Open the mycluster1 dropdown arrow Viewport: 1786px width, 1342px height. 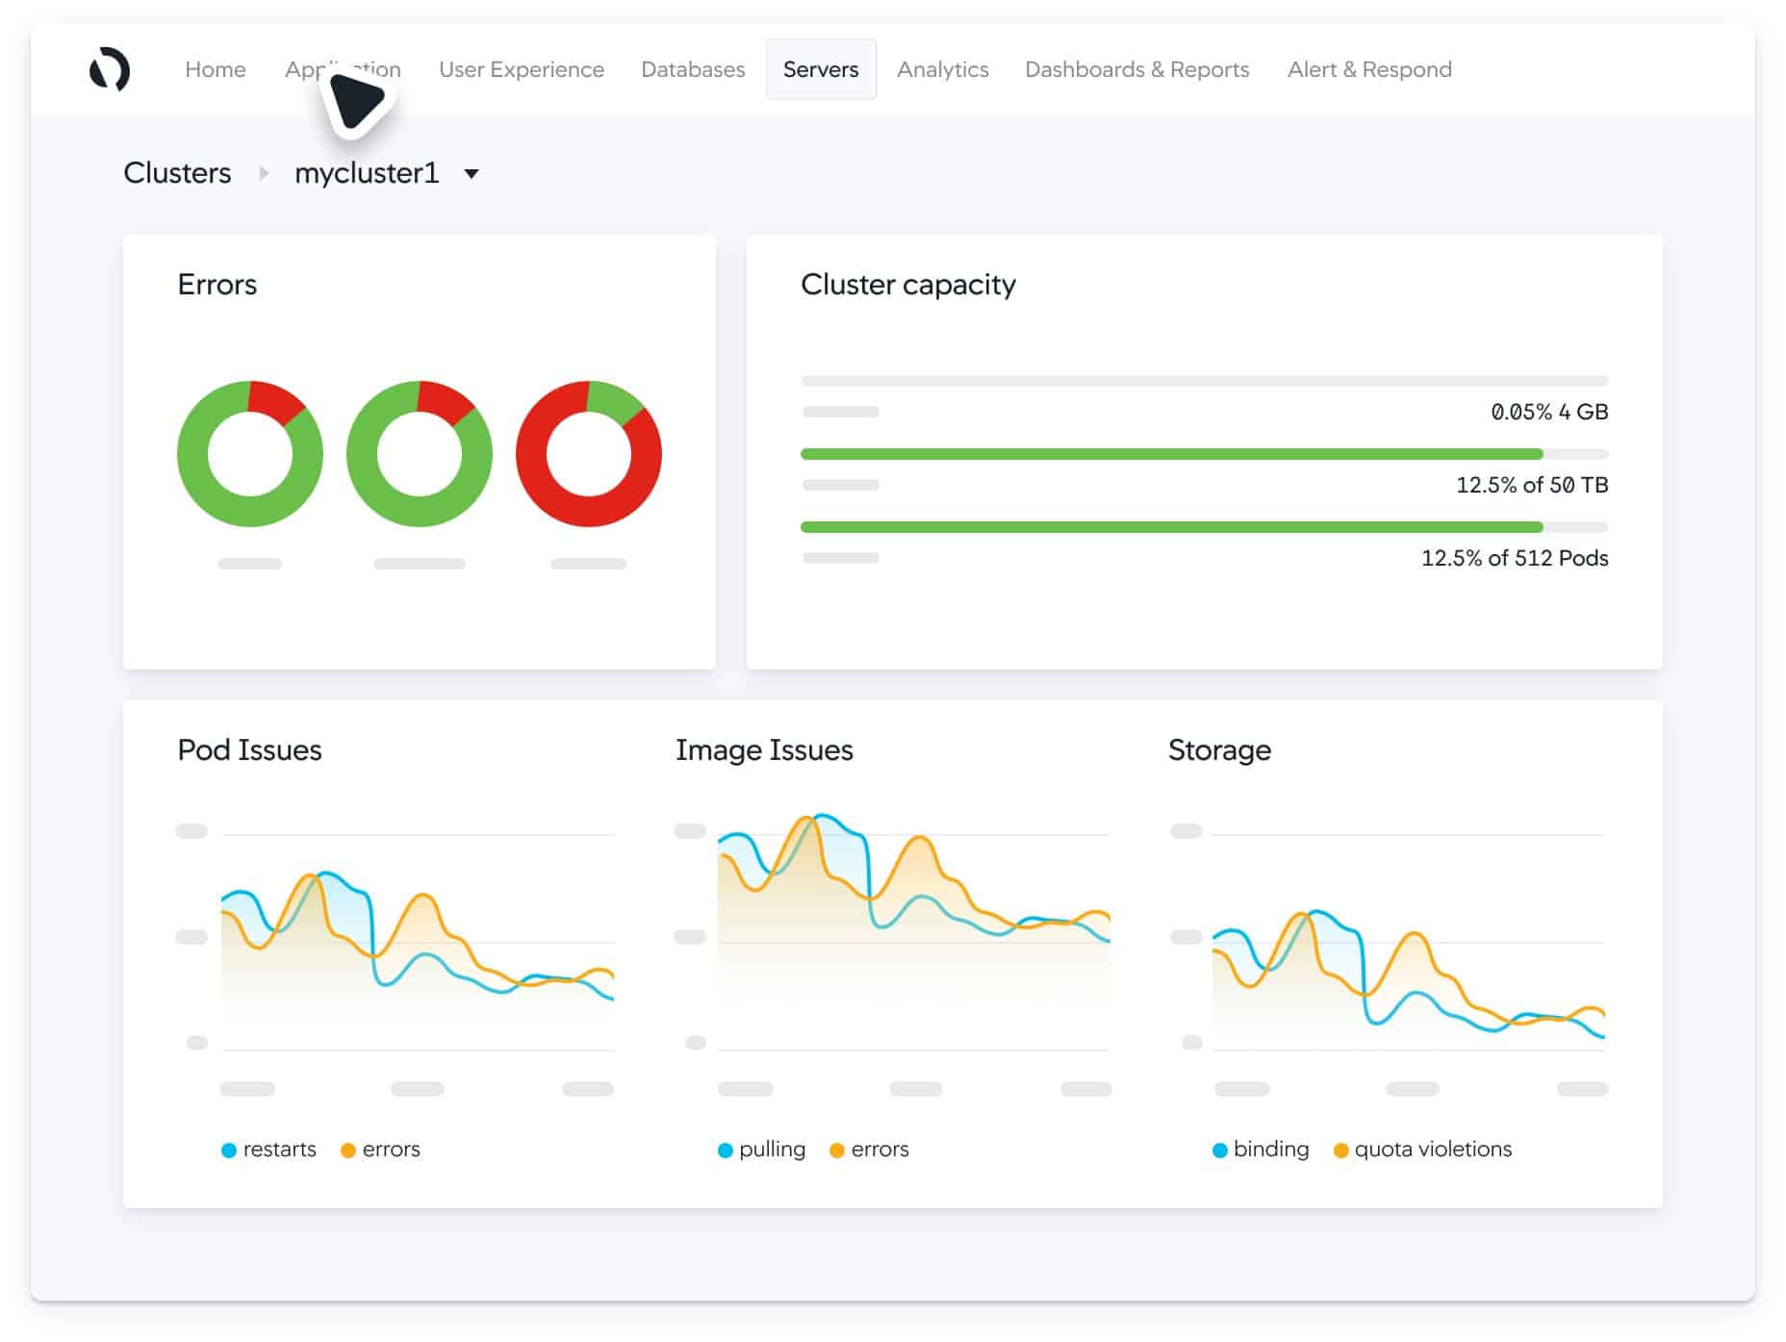[472, 174]
